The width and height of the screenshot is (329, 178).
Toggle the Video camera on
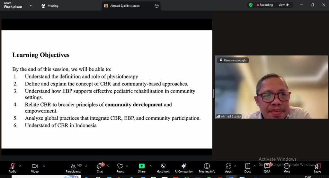click(x=35, y=167)
